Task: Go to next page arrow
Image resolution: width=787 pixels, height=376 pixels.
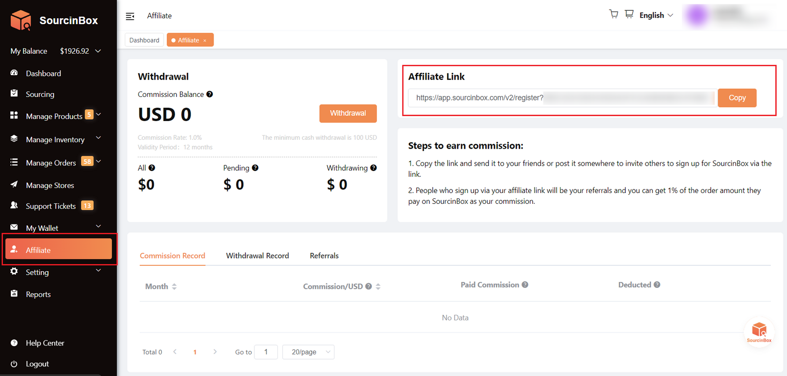Action: click(x=215, y=352)
